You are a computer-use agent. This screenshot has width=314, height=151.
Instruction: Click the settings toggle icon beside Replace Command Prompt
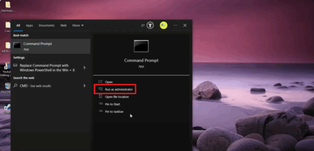coord(15,65)
